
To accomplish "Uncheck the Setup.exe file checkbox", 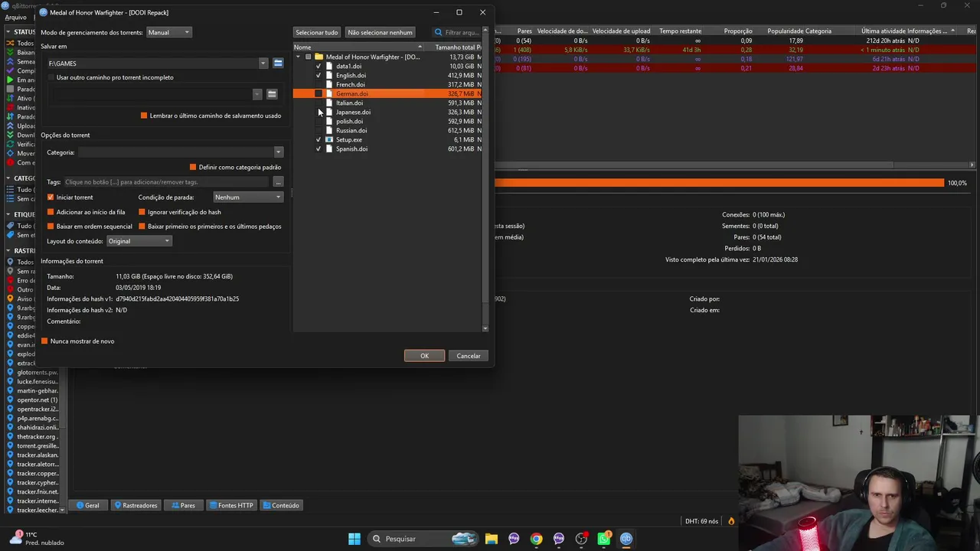I will click(318, 139).
